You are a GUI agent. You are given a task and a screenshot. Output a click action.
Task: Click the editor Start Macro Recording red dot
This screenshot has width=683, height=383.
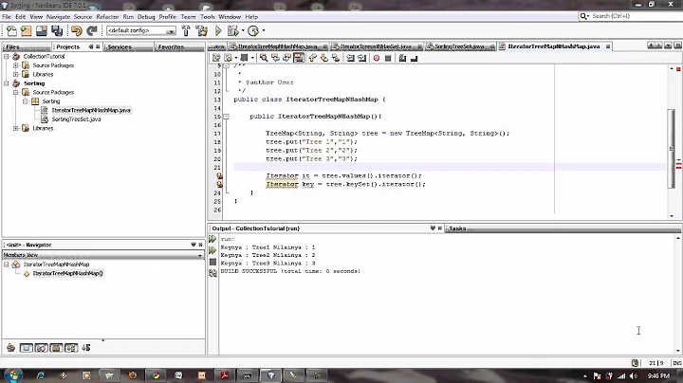[x=377, y=59]
